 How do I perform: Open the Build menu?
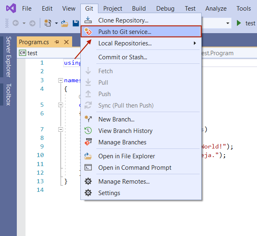[x=139, y=8]
